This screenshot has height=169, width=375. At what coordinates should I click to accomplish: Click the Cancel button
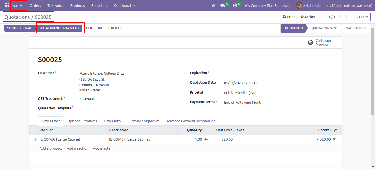click(x=115, y=28)
